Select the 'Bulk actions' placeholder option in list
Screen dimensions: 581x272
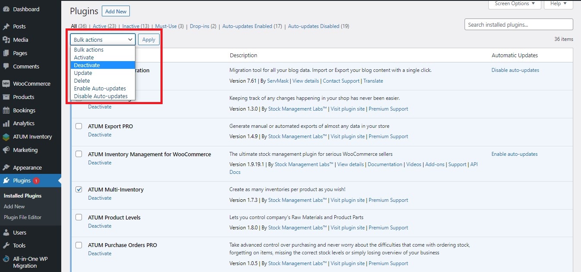pos(103,49)
